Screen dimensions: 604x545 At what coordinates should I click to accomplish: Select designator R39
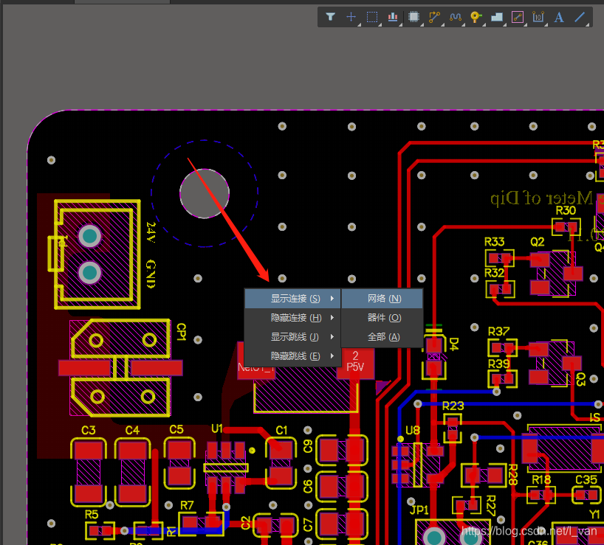click(x=498, y=364)
